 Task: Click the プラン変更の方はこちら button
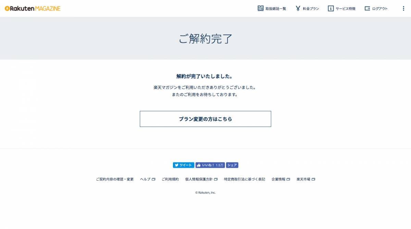click(x=206, y=119)
